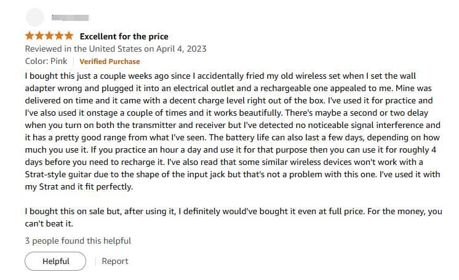The width and height of the screenshot is (459, 280).
Task: Click the reviewer's profile avatar
Action: [x=36, y=17]
